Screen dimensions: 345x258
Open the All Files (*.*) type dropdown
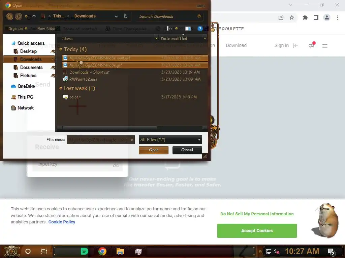(170, 140)
